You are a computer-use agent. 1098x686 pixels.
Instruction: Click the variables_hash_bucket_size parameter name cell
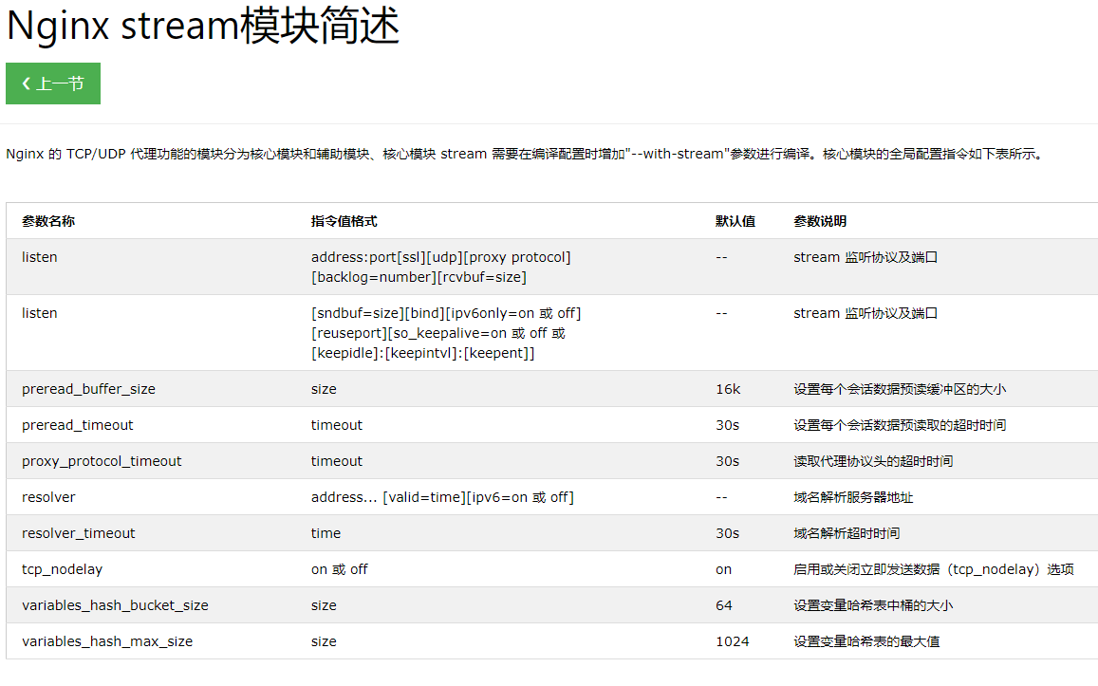[115, 605]
